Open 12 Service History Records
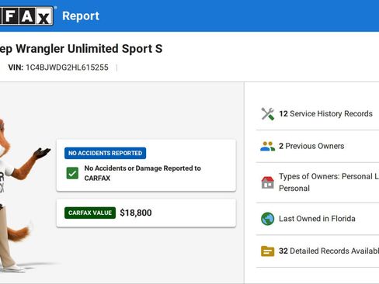The image size is (379, 284). click(x=318, y=114)
